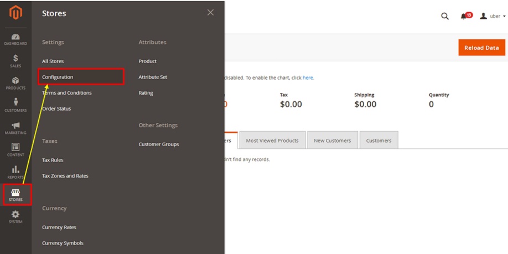Screen dimensions: 508x254
Task: Open Attribute Set
Action: click(x=153, y=77)
